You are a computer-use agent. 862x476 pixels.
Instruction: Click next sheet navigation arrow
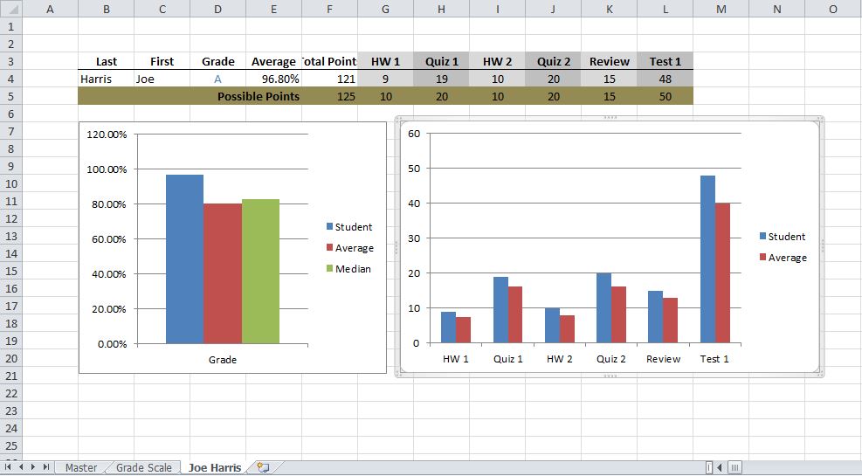coord(33,468)
